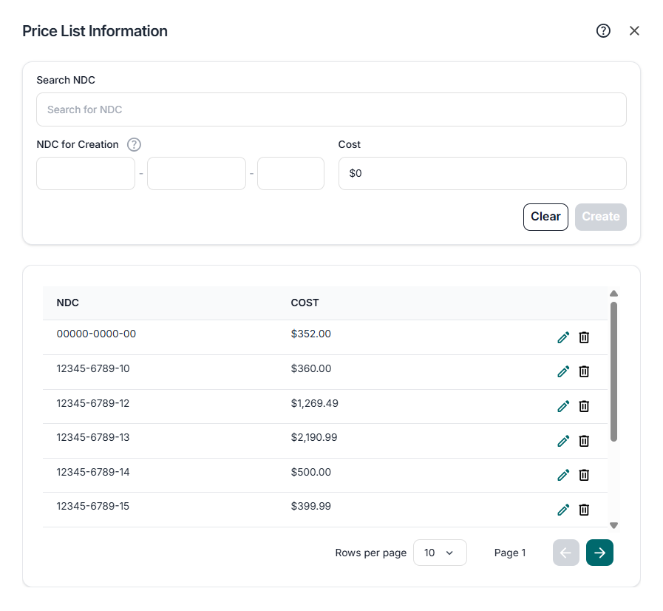Show NDC for Creation help tooltip
The width and height of the screenshot is (663, 611).
point(134,145)
